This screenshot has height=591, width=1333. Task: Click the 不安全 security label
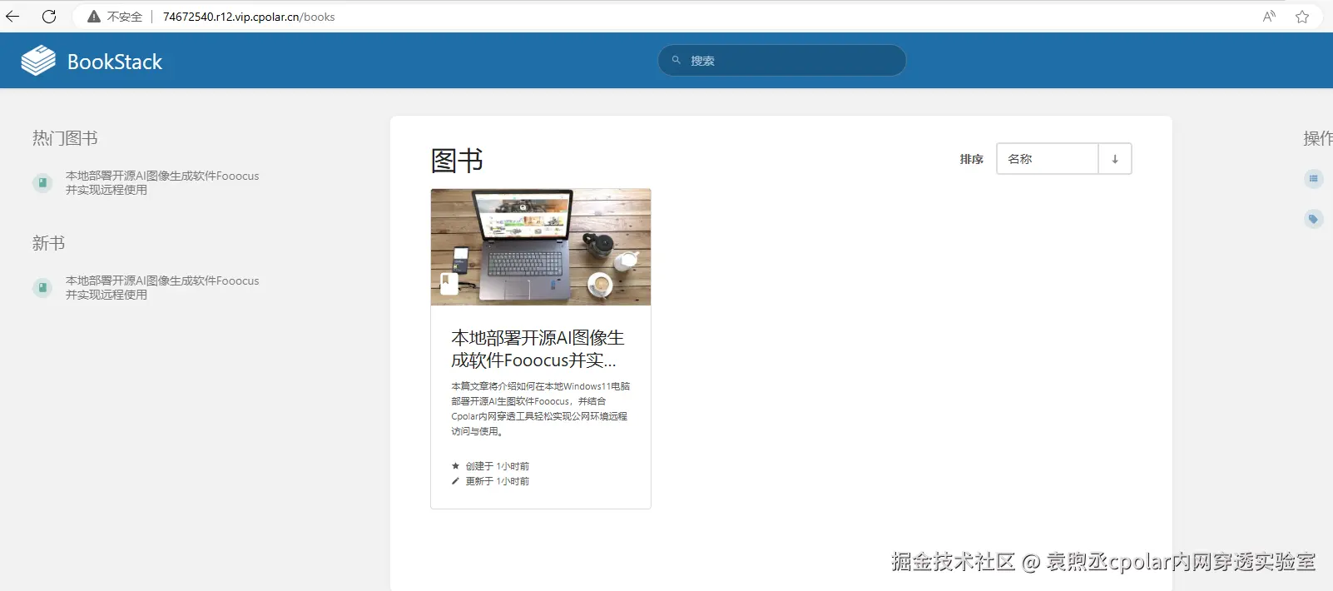click(x=125, y=17)
